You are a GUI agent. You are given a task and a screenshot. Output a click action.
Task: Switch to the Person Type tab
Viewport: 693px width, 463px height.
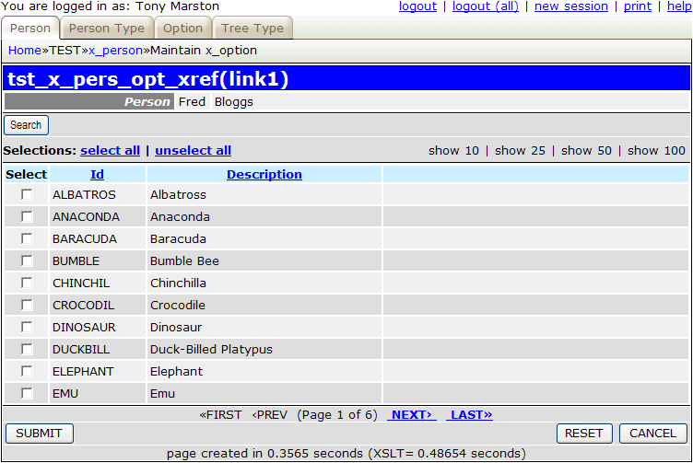pos(106,29)
